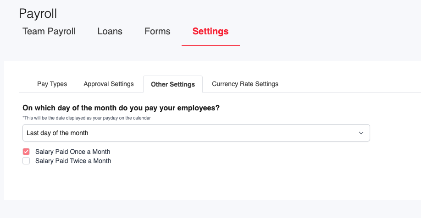Click the calendar payday helper note
The height and width of the screenshot is (218, 421).
[87, 118]
